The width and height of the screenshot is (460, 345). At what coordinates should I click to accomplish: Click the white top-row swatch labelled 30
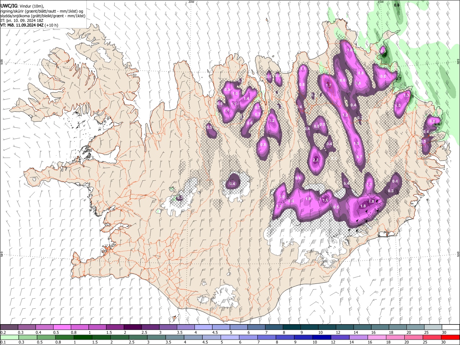450,327
